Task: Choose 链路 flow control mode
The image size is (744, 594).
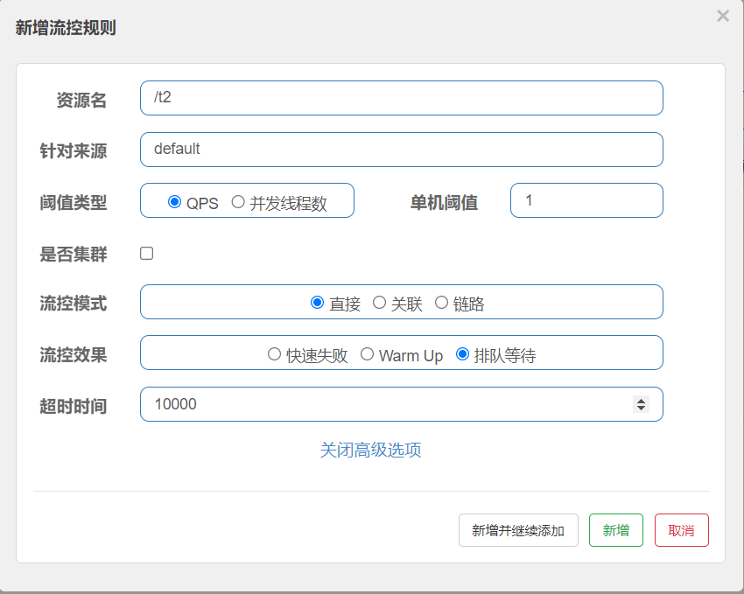Action: coord(441,303)
